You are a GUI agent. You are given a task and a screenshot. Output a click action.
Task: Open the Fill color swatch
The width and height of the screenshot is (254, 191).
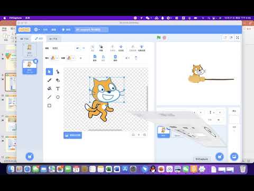[53, 58]
